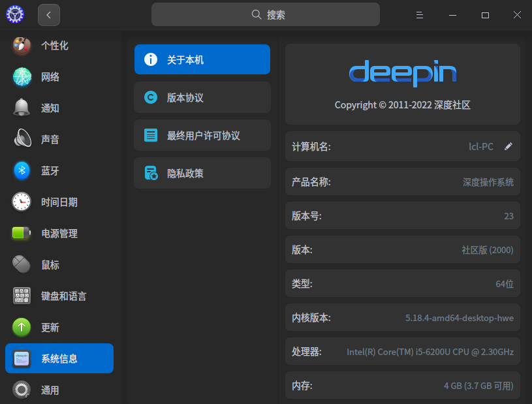Open 通用 general settings icon
532x404 pixels.
pyautogui.click(x=22, y=390)
